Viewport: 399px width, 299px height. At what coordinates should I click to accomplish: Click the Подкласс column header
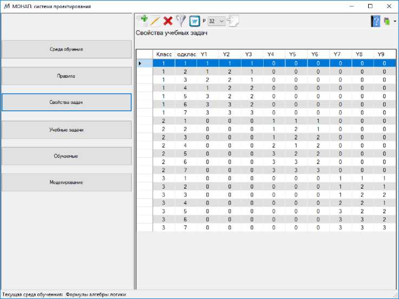pos(186,55)
